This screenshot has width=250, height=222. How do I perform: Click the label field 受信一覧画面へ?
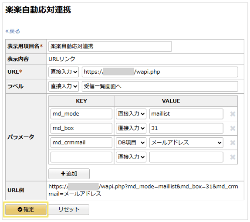(x=160, y=86)
